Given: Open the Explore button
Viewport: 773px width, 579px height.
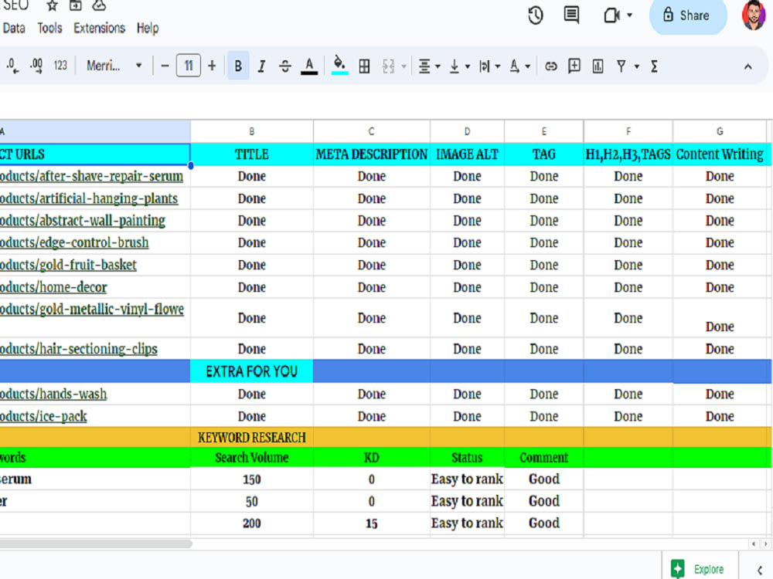Looking at the screenshot, I should (699, 569).
